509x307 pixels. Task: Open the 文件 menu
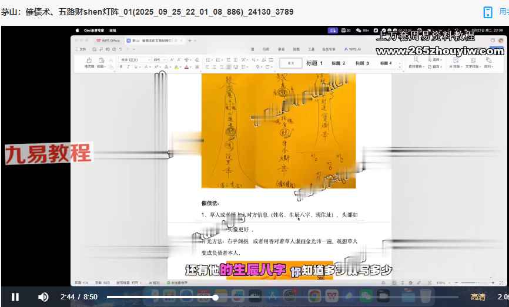pos(82,49)
